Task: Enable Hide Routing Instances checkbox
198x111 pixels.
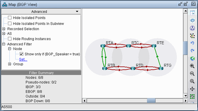Action: [x=10, y=39]
